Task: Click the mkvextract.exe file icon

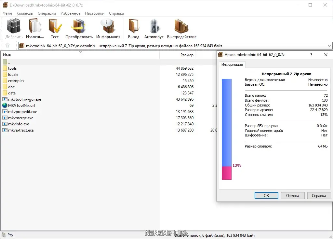Action: tap(5, 130)
